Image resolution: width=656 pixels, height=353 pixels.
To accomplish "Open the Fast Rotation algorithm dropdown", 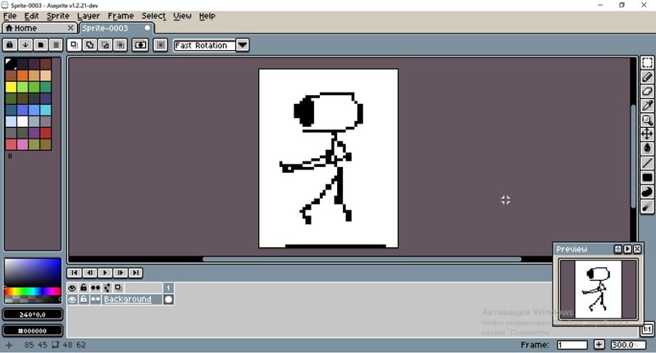I will tap(243, 45).
